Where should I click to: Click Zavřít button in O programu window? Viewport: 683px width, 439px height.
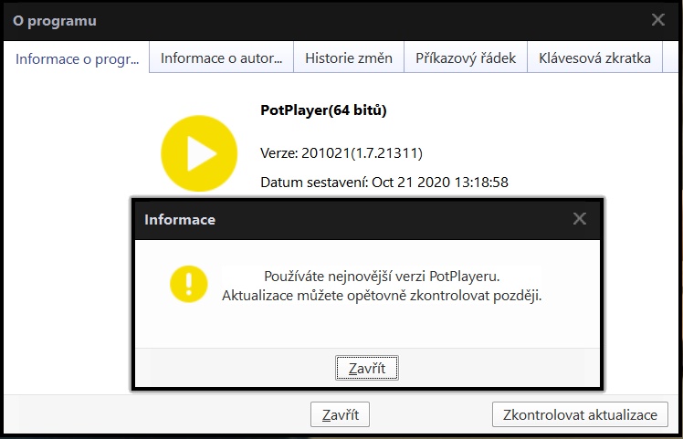click(x=340, y=414)
